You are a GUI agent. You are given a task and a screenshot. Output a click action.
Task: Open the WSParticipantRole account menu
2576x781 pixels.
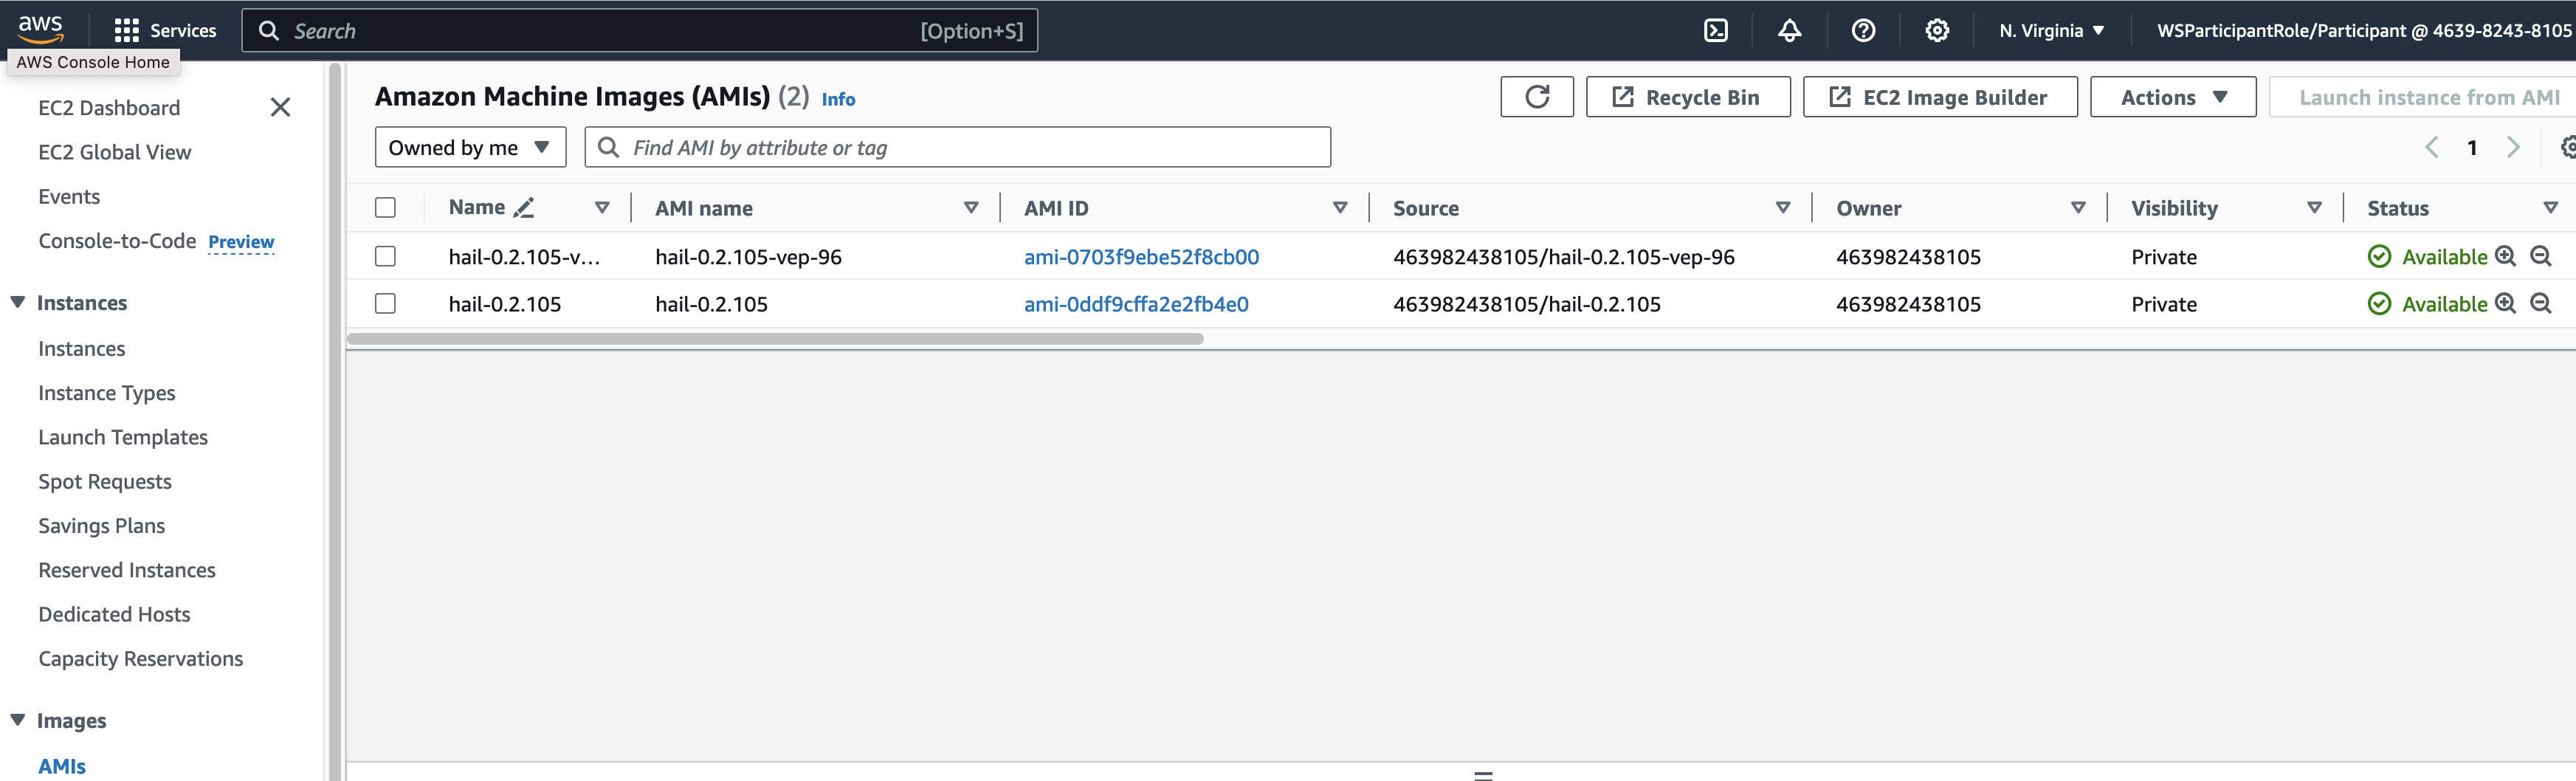point(2364,31)
